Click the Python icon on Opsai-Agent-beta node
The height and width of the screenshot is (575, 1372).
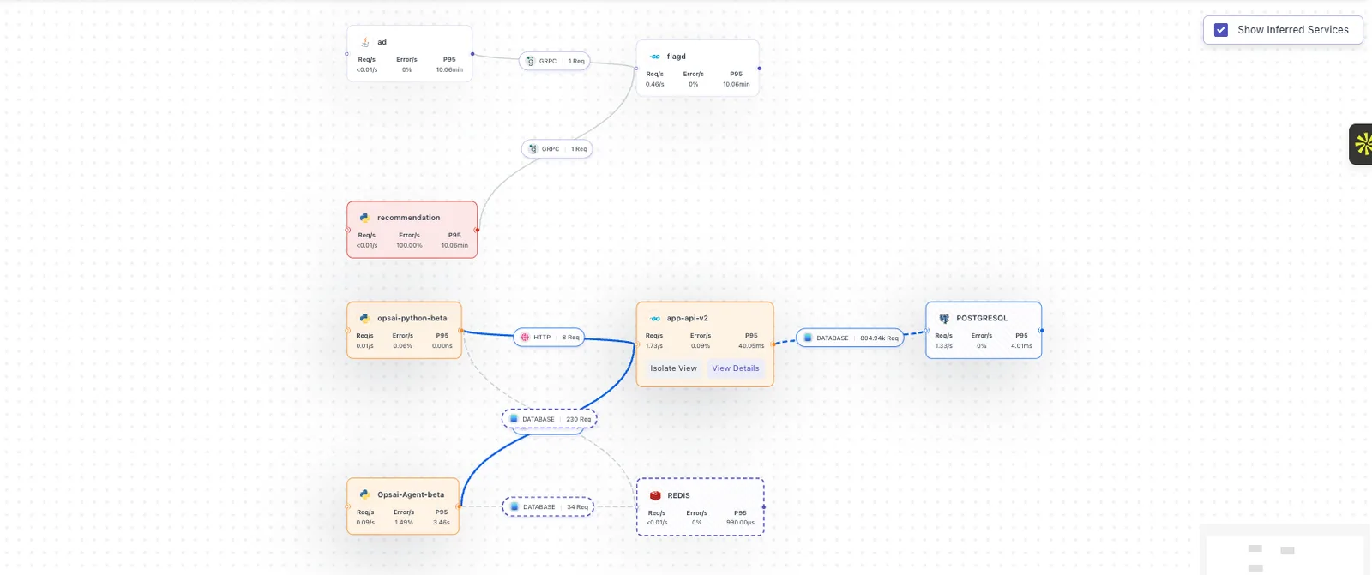coord(364,494)
